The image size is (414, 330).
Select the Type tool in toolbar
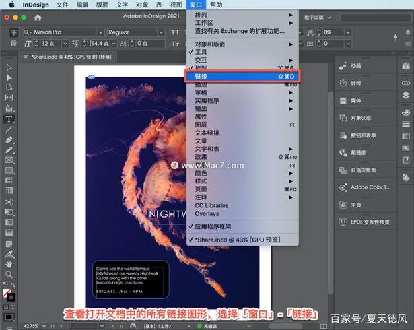(9, 119)
